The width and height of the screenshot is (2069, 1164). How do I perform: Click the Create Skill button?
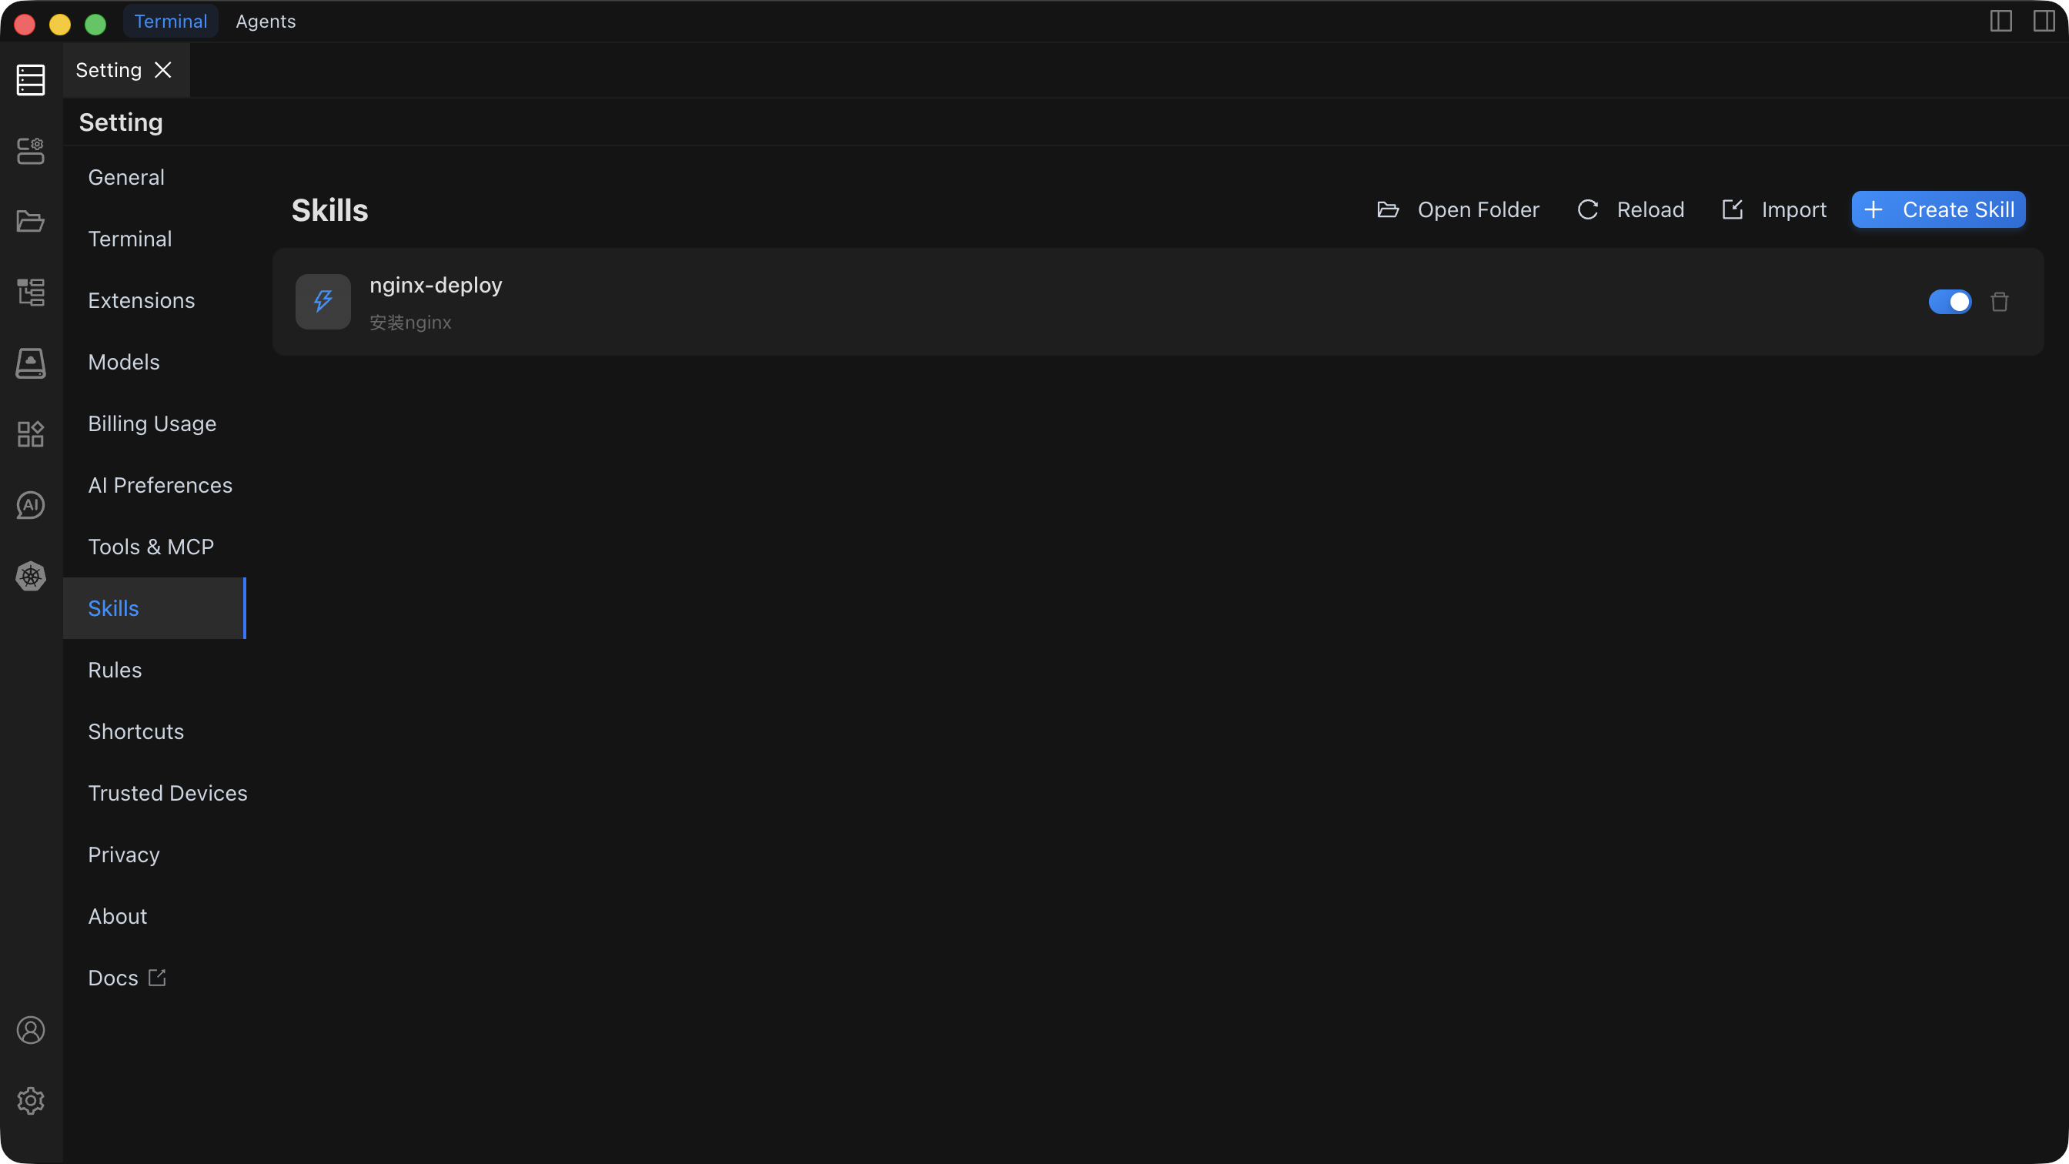[1938, 209]
